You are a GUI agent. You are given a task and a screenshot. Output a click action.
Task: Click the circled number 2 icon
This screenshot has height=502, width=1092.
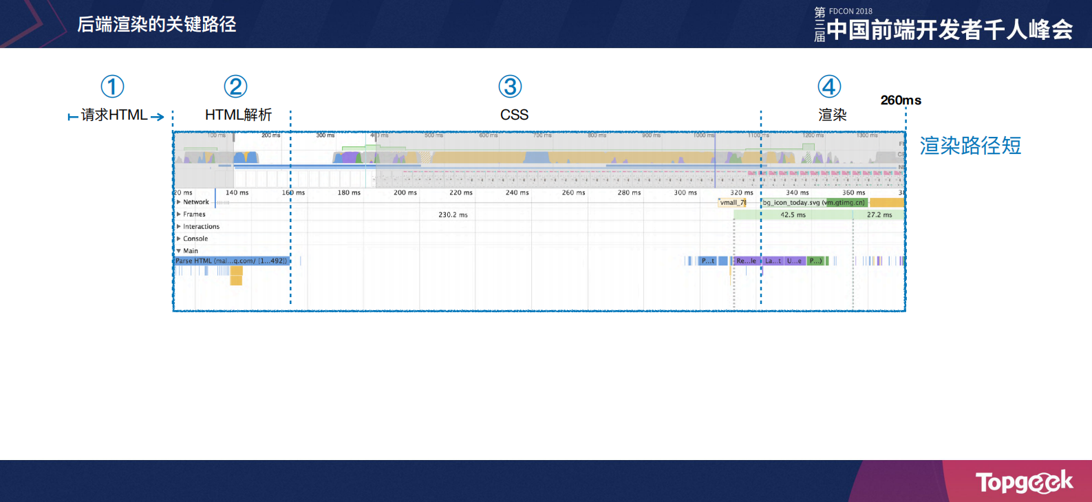click(x=235, y=87)
